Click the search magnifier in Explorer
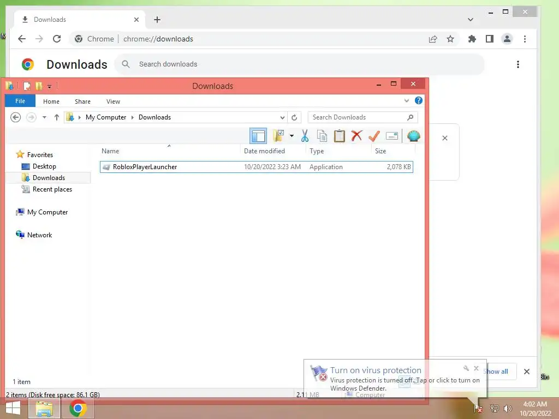 (x=411, y=117)
